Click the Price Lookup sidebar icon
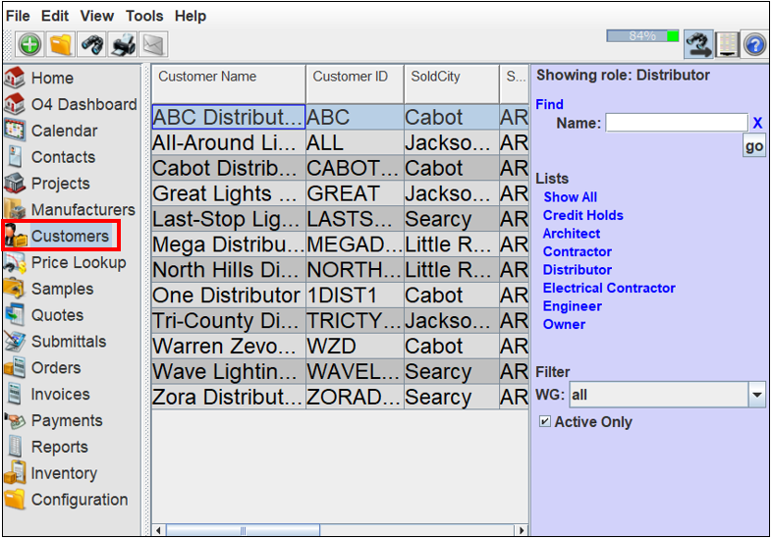This screenshot has height=539, width=772. tap(15, 262)
